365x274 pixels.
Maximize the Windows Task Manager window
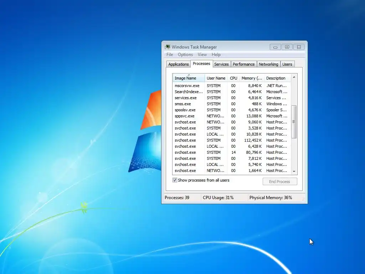click(x=287, y=47)
